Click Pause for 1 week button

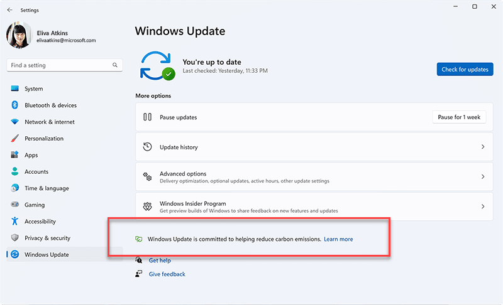pos(459,117)
